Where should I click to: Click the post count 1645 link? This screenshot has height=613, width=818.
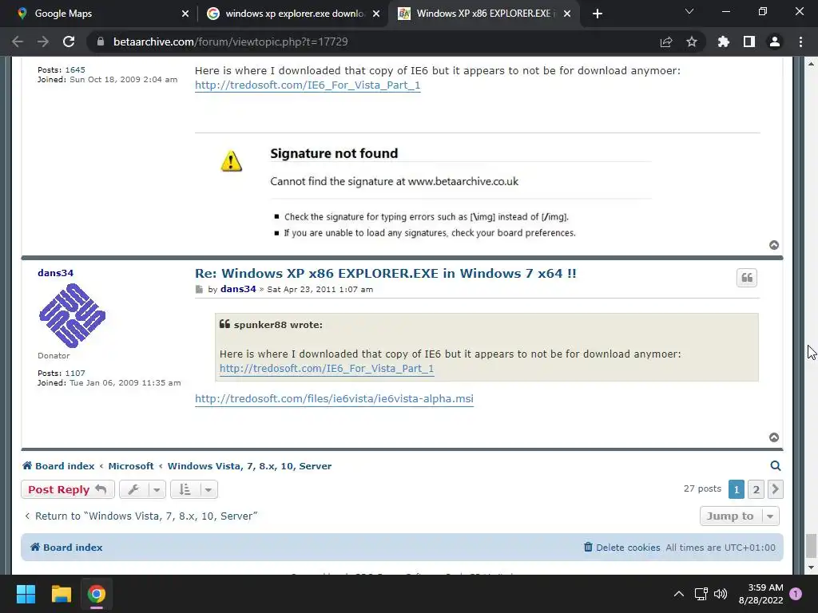coord(75,70)
